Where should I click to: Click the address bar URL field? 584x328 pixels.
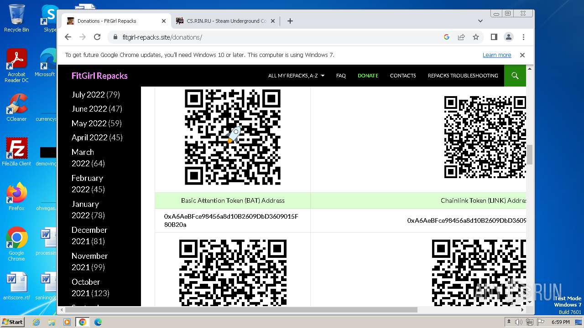pos(274,37)
